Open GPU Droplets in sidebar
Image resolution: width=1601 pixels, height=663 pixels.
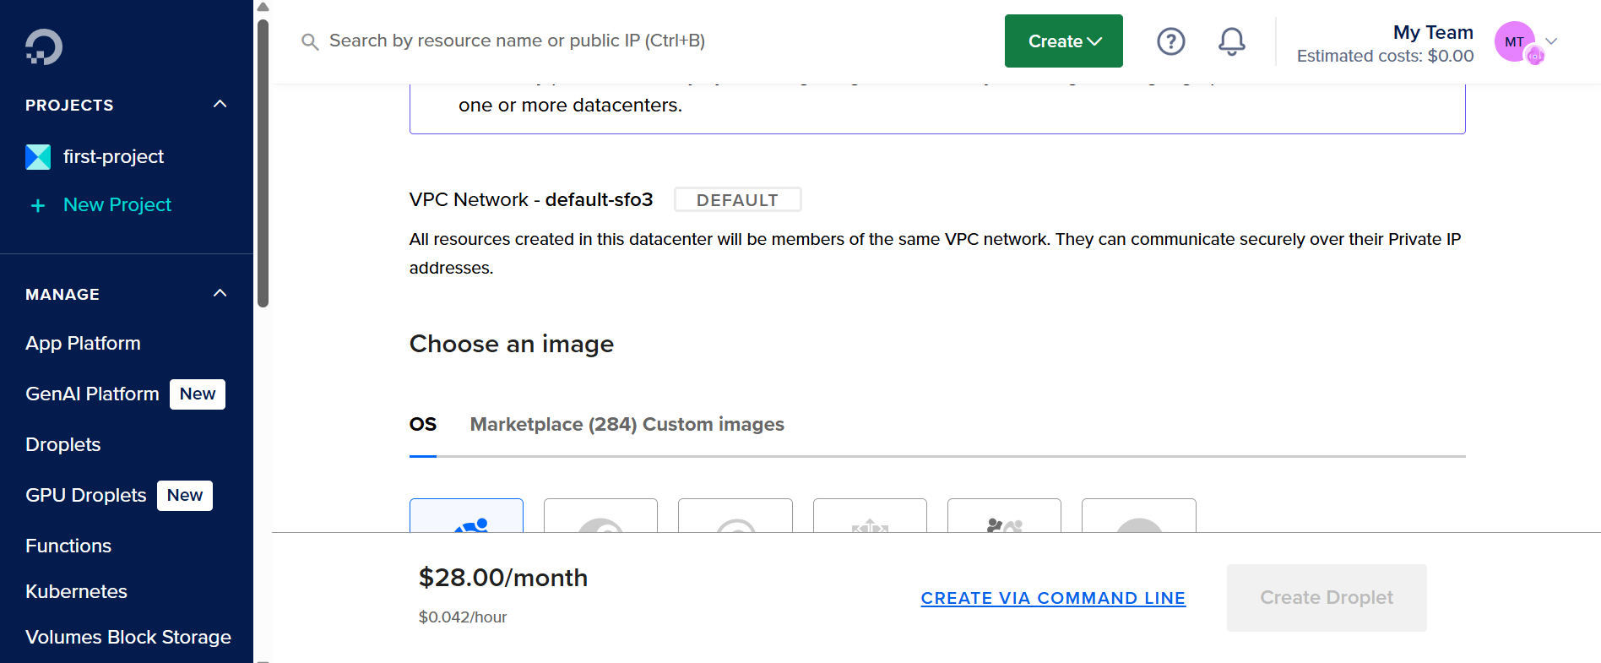coord(86,495)
